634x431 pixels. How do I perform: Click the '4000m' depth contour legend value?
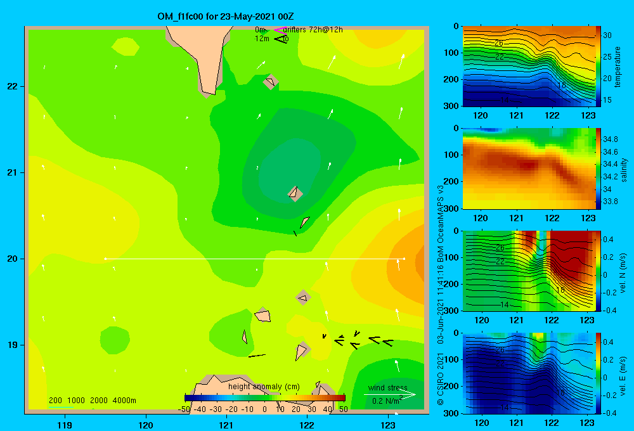click(124, 401)
